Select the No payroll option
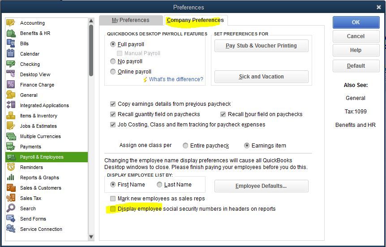The width and height of the screenshot is (386, 247). click(113, 61)
